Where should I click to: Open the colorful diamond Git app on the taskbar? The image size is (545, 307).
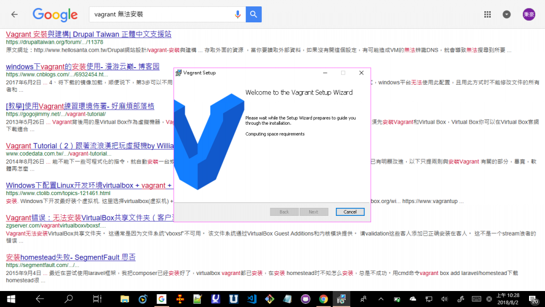point(269,299)
